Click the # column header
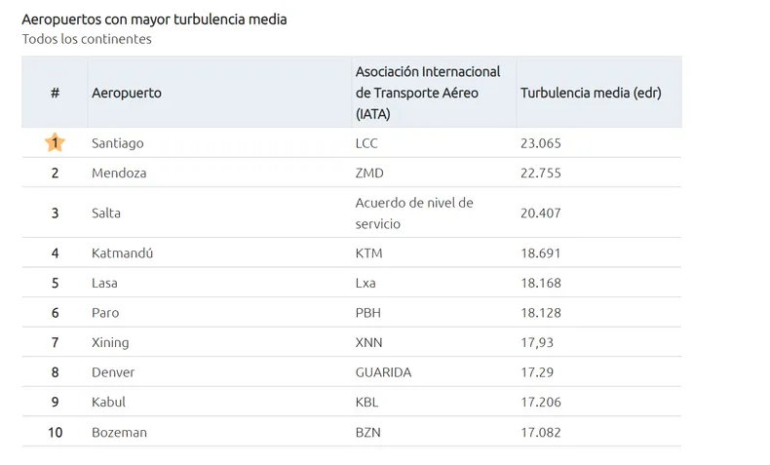770x465 pixels. 55,93
